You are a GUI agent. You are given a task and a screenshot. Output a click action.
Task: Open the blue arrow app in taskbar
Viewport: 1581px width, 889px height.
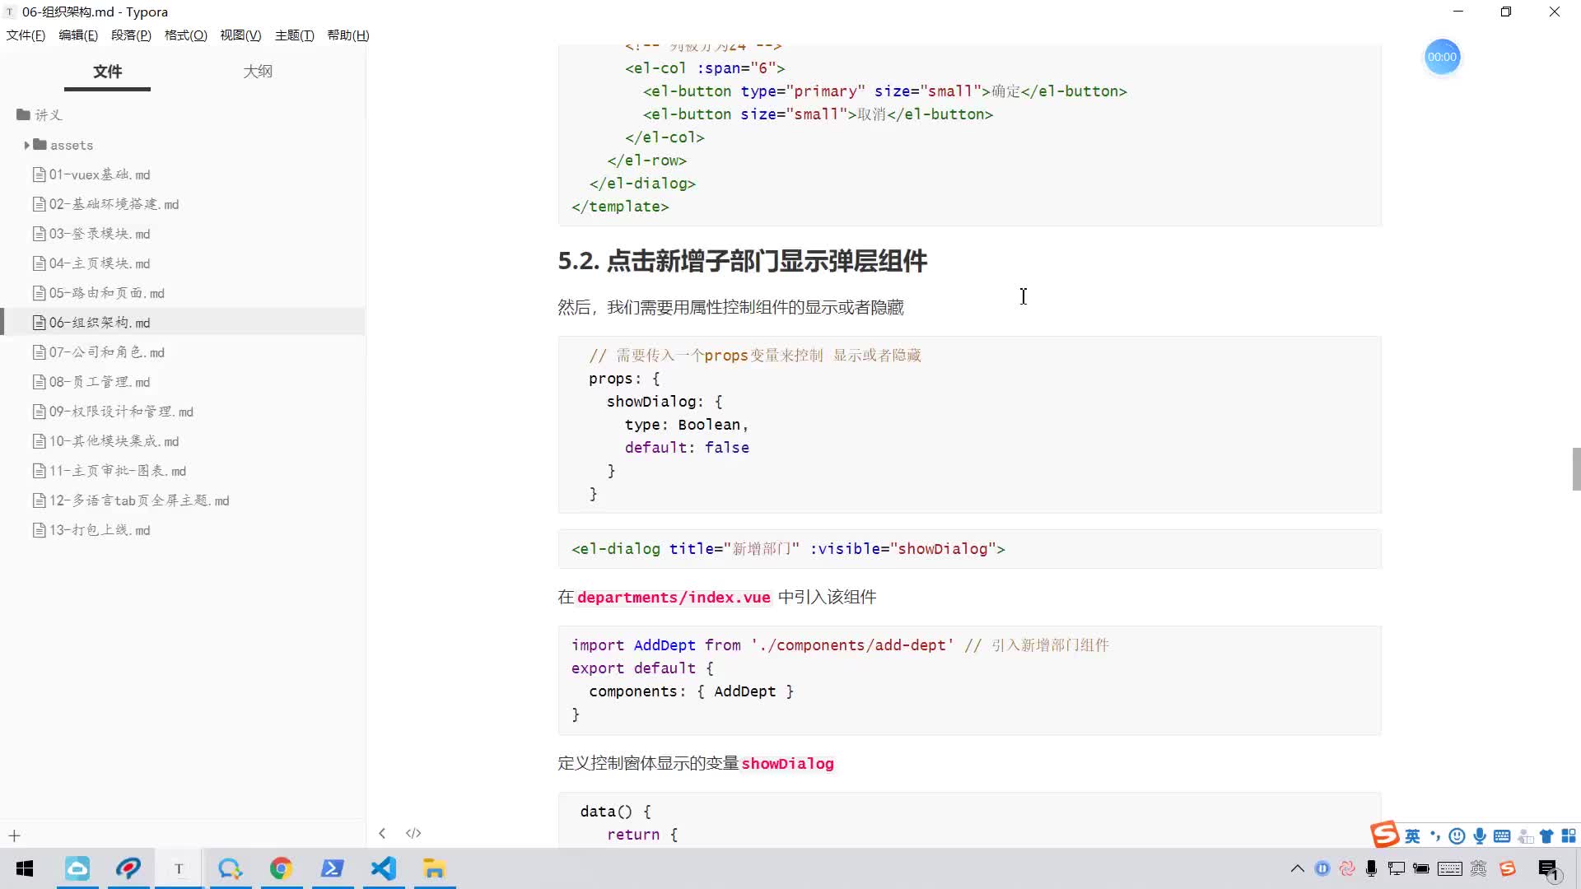pyautogui.click(x=332, y=868)
